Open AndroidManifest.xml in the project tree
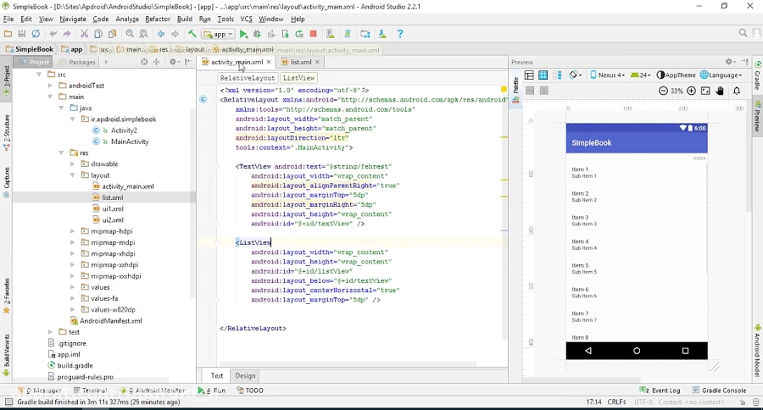Image resolution: width=763 pixels, height=410 pixels. tap(110, 321)
